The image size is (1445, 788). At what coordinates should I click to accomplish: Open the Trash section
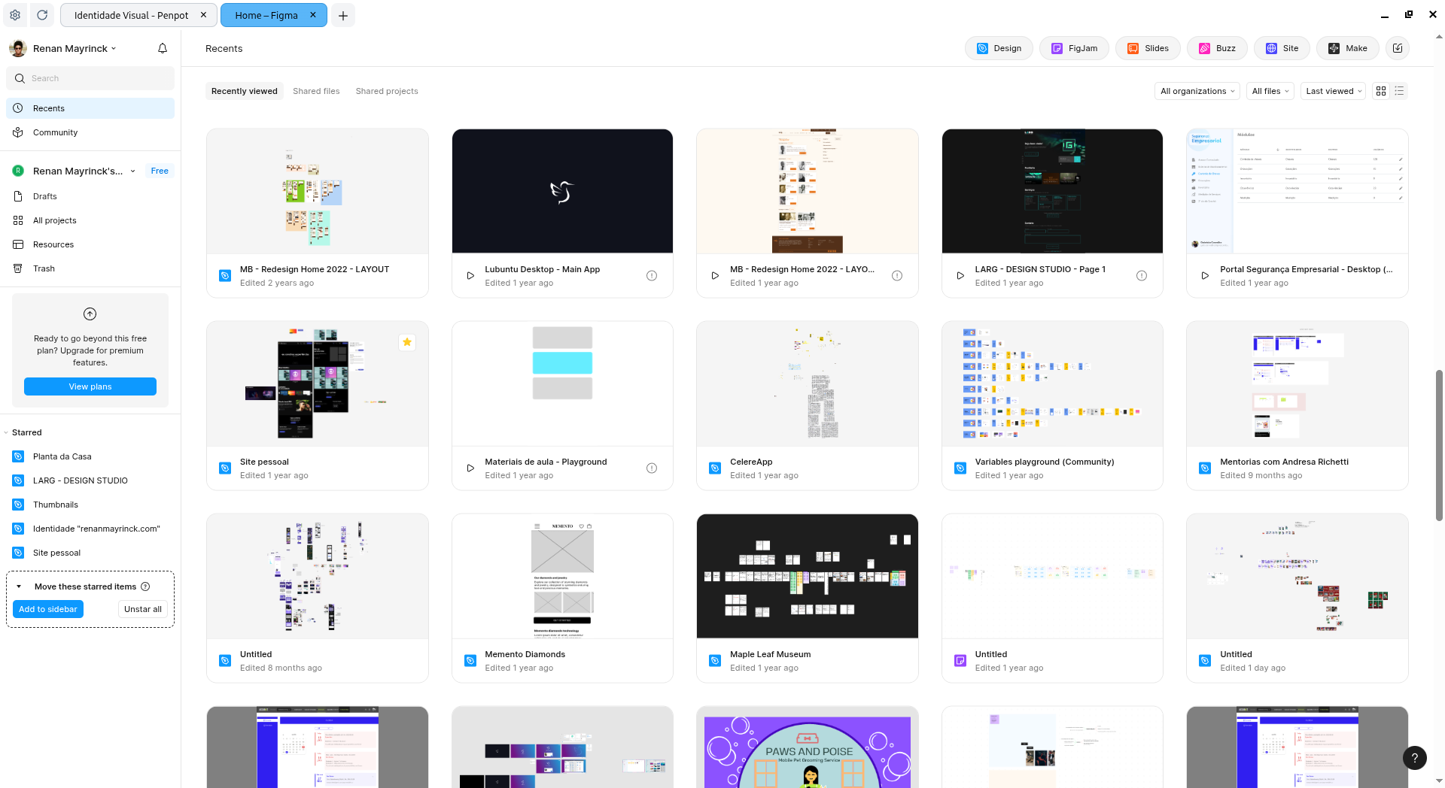pos(17,268)
